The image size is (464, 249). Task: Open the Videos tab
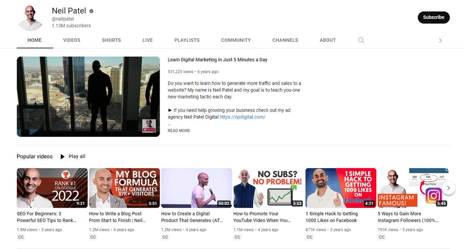pyautogui.click(x=72, y=40)
